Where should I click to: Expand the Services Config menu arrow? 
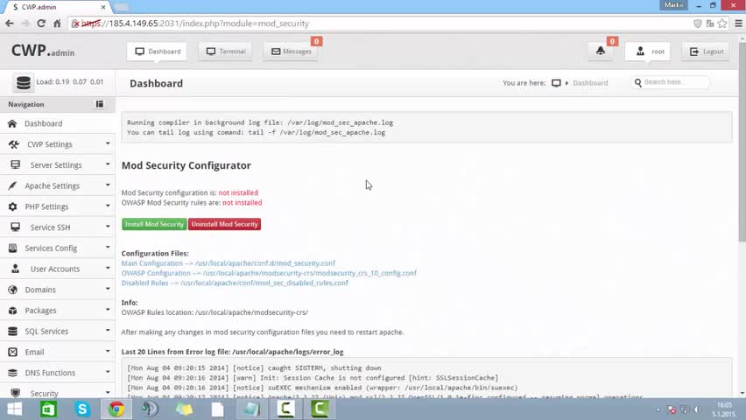108,248
